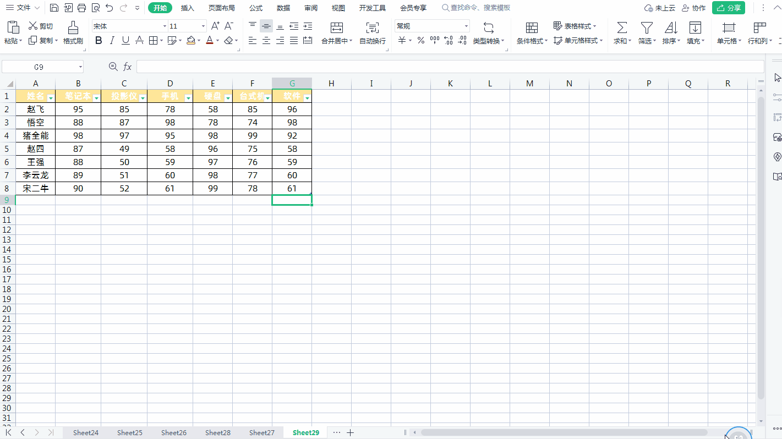Click the Merge and Center (合并居中) icon
Viewport: 782px width, 439px height.
(337, 28)
